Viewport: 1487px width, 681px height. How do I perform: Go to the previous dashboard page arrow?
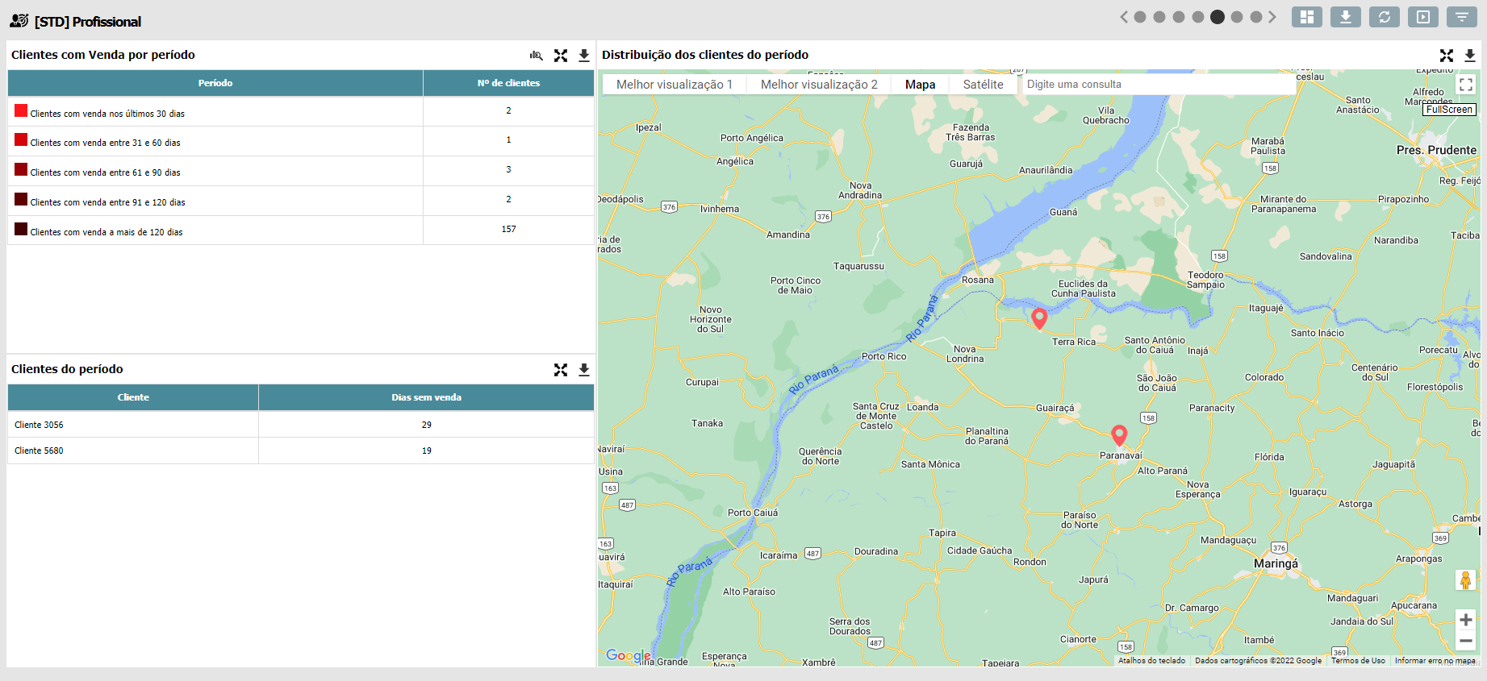1124,17
